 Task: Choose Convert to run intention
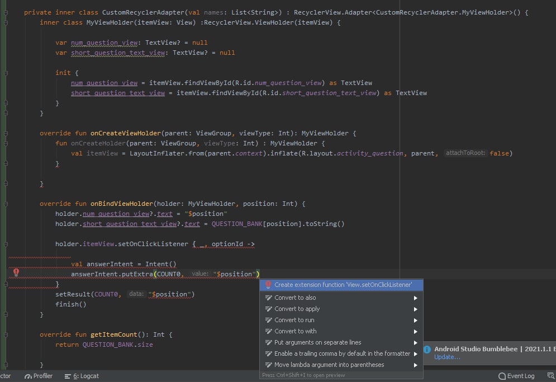[341, 320]
